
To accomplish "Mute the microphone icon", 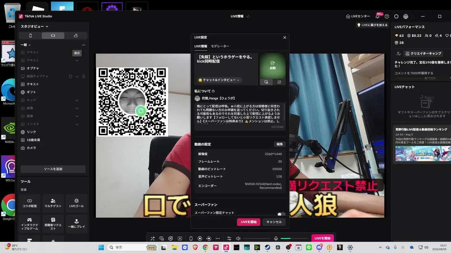I will pyautogui.click(x=276, y=238).
